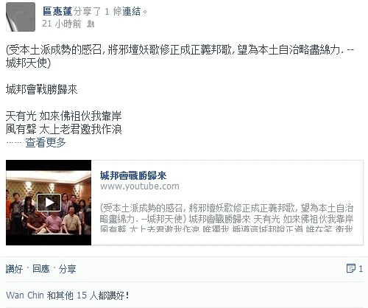Image resolution: width=368 pixels, height=308 pixels.
Task: Click the post introduction paragraph text
Action: 180,57
